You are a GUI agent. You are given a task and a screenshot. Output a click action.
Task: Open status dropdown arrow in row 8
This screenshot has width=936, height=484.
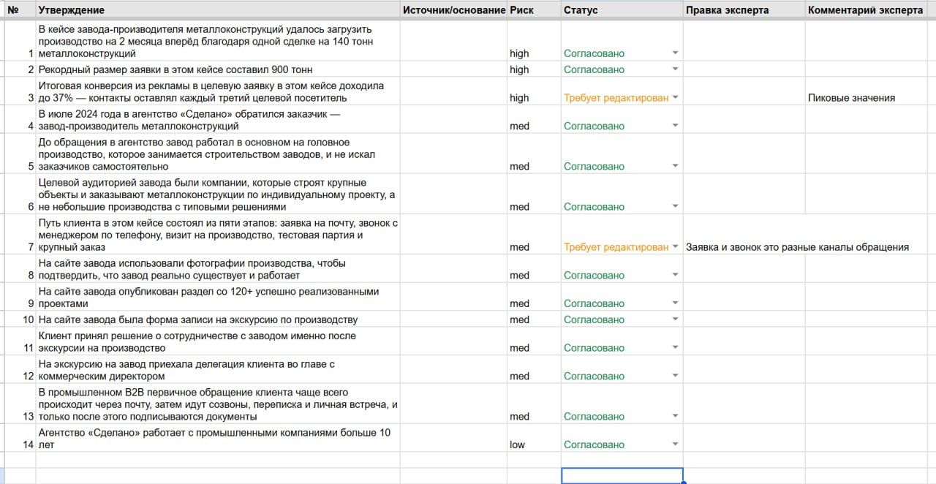pos(675,275)
